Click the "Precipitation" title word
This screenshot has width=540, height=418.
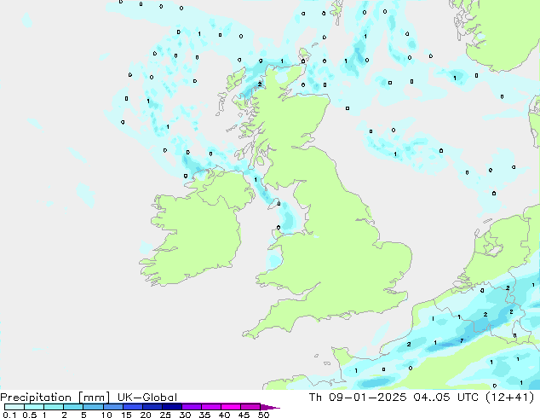click(36, 398)
